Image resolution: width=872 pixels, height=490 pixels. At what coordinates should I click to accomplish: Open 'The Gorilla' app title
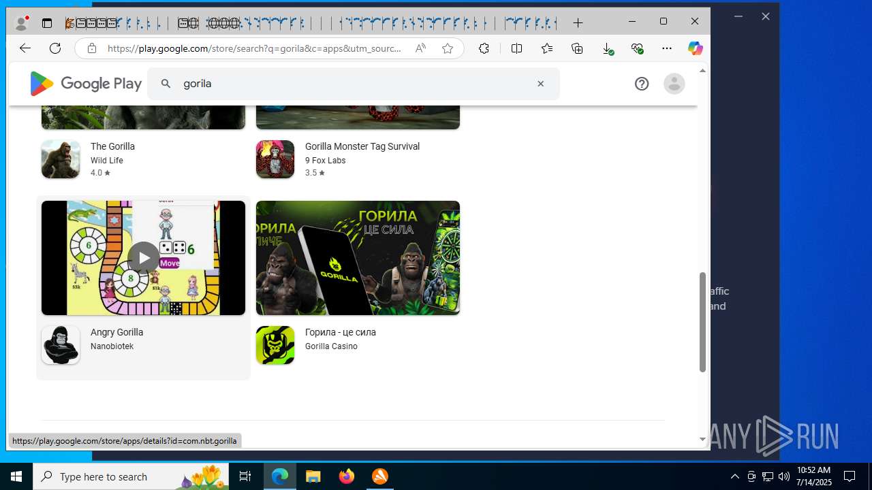(x=112, y=146)
